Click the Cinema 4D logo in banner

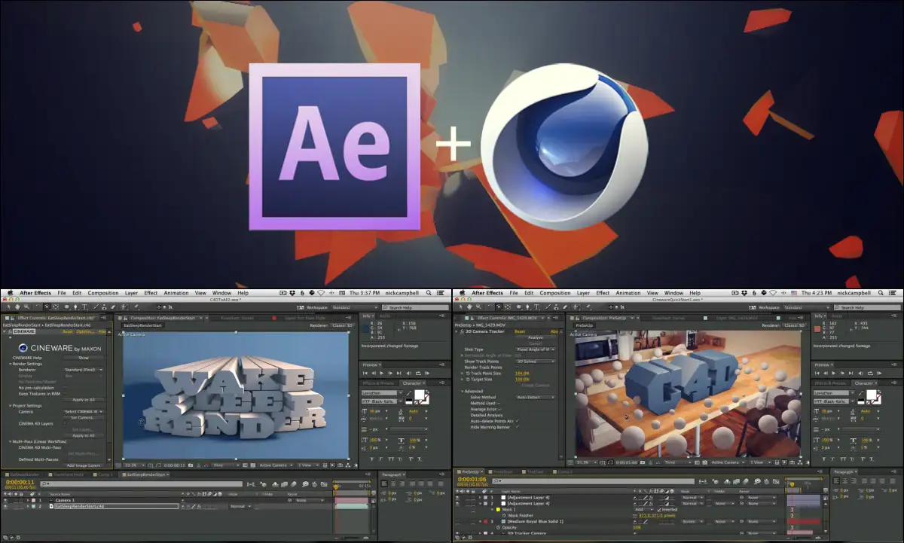coord(564,146)
